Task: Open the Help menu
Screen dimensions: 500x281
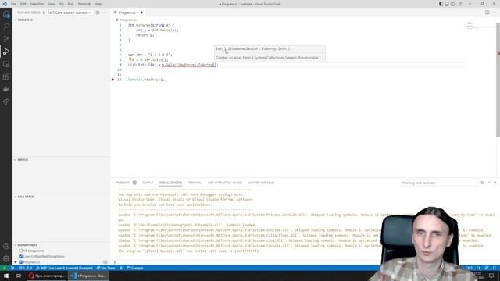Action: click(98, 4)
